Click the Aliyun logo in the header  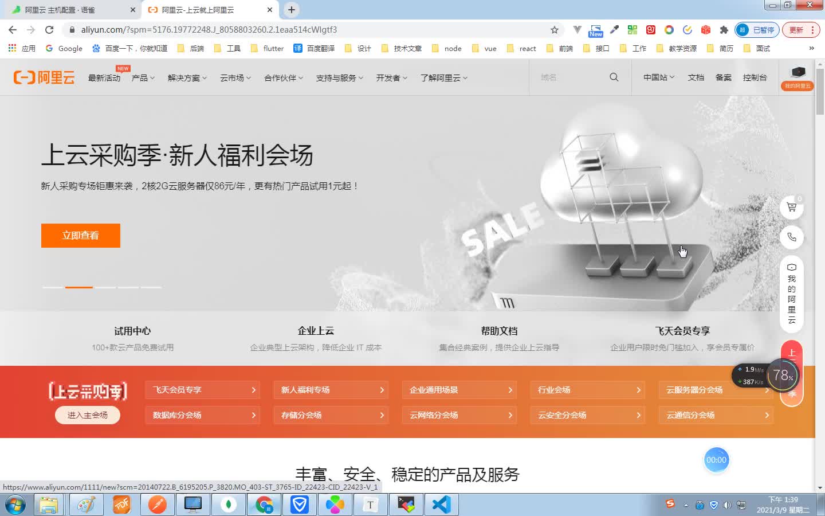pyautogui.click(x=44, y=77)
